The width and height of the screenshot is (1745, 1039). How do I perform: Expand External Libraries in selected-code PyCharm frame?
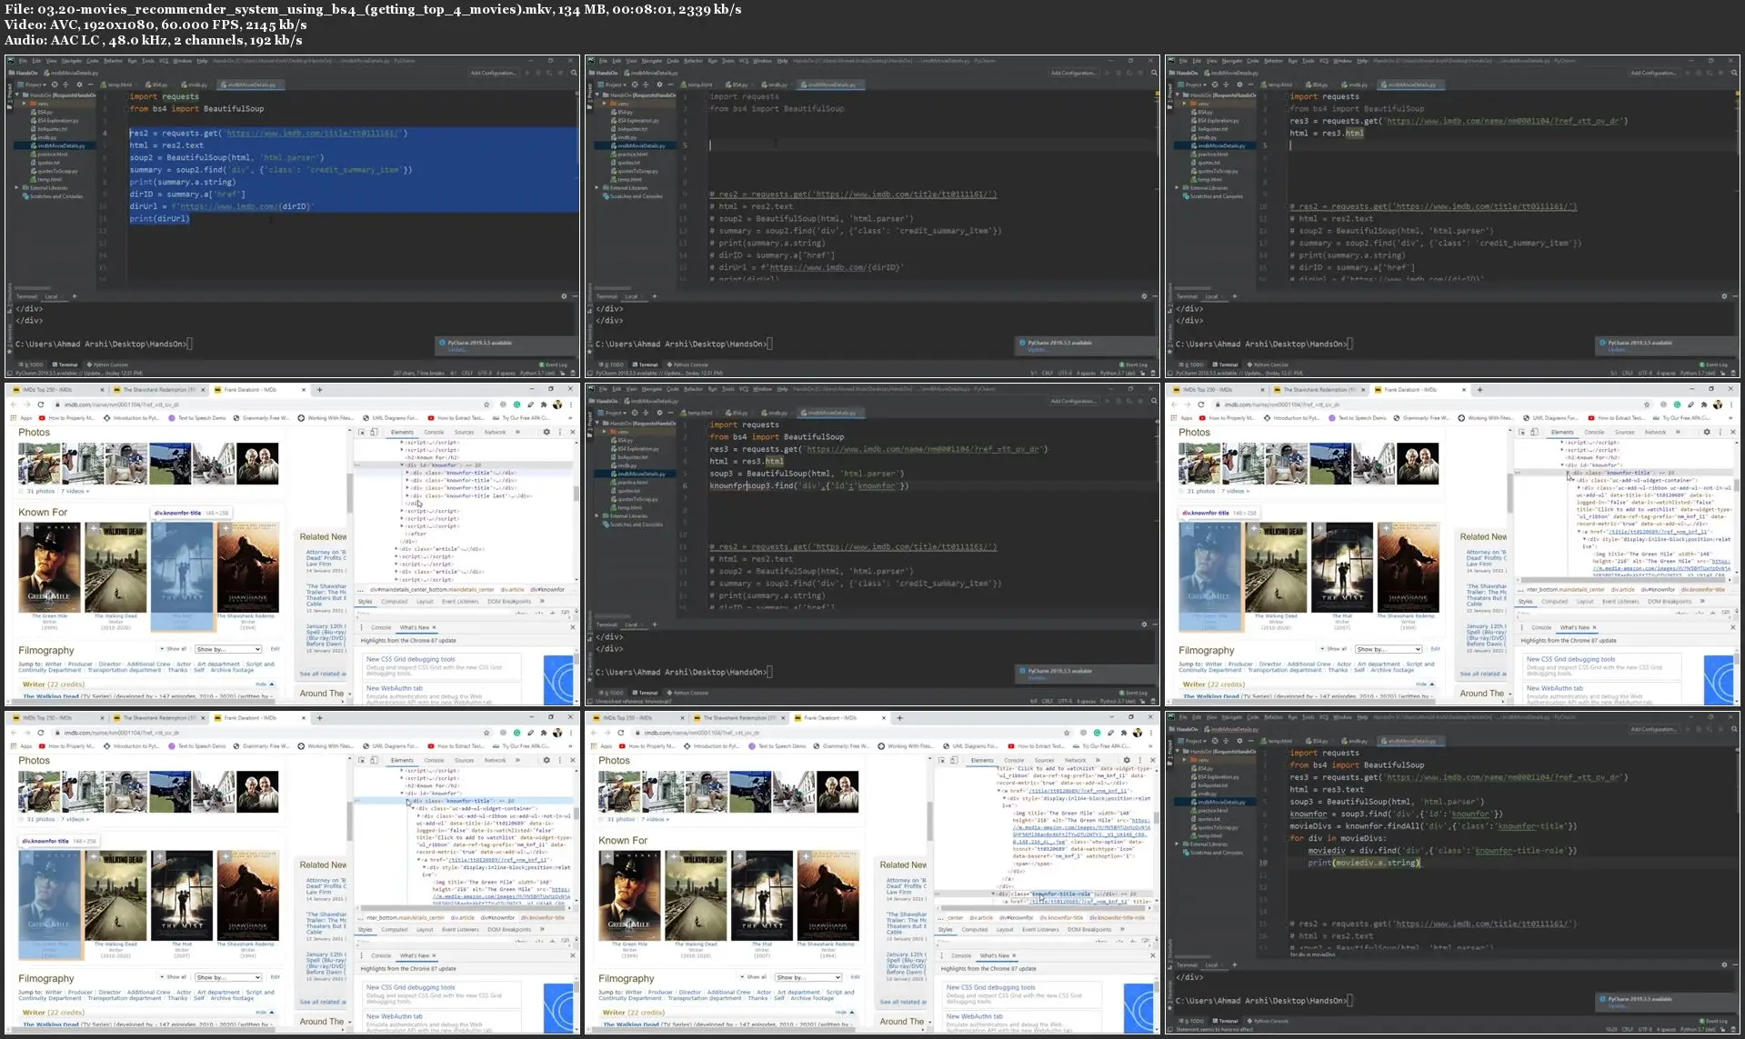17,188
